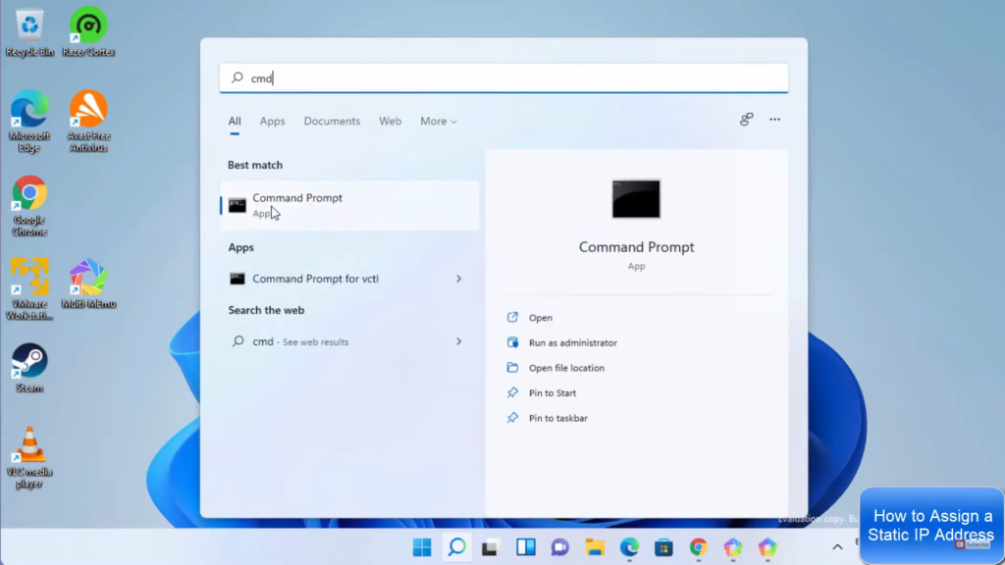
Task: Open File Explorer from the taskbar
Action: pyautogui.click(x=594, y=547)
